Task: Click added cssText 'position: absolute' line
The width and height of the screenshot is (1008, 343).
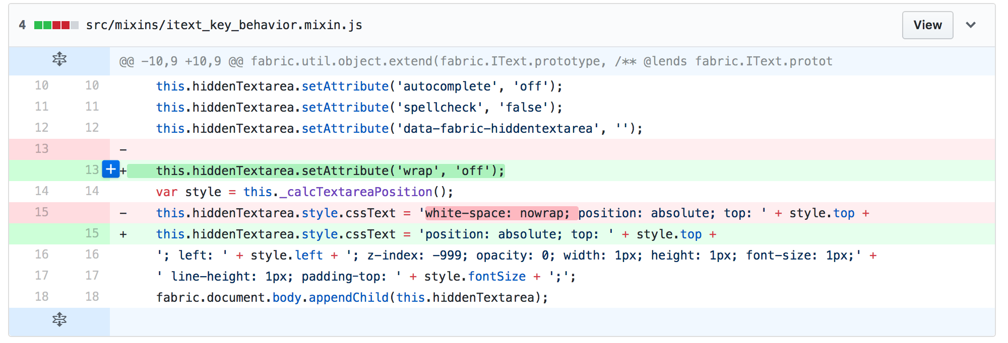Action: 436,234
